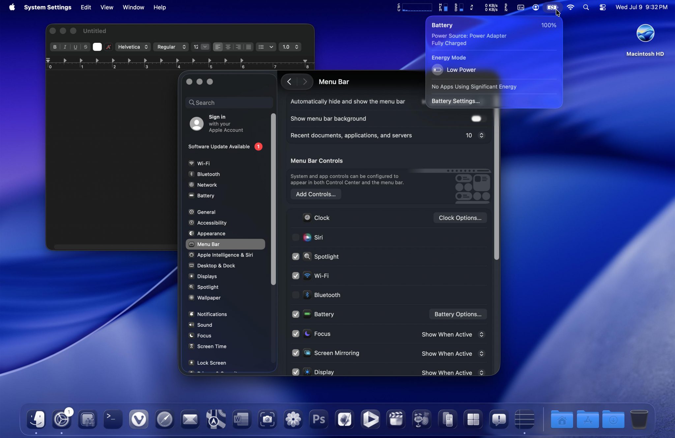Click the center-align text icon
The width and height of the screenshot is (675, 438).
point(228,47)
